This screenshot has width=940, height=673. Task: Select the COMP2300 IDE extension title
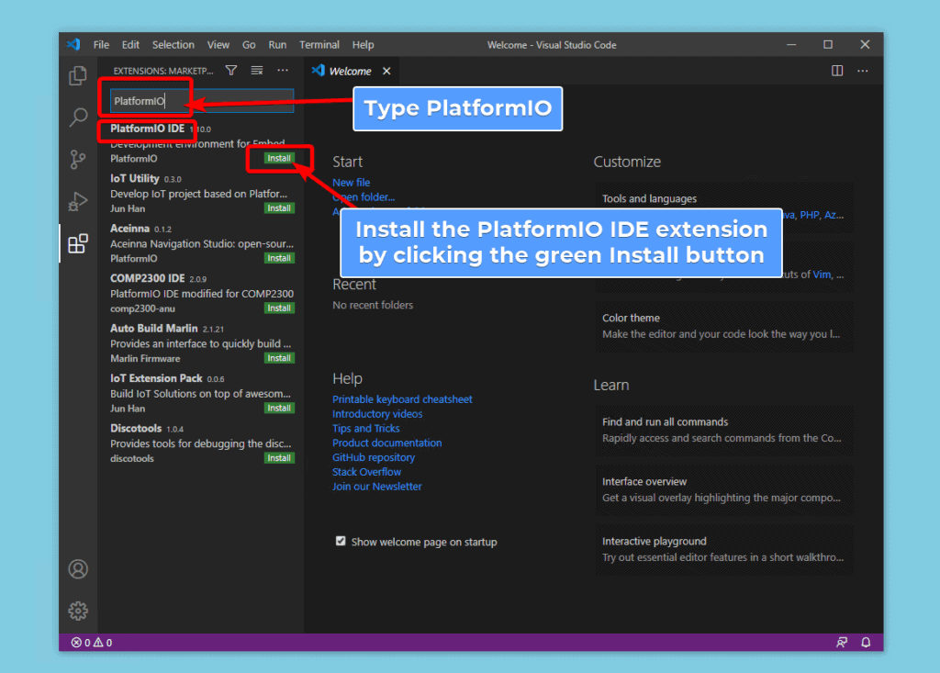coord(147,278)
